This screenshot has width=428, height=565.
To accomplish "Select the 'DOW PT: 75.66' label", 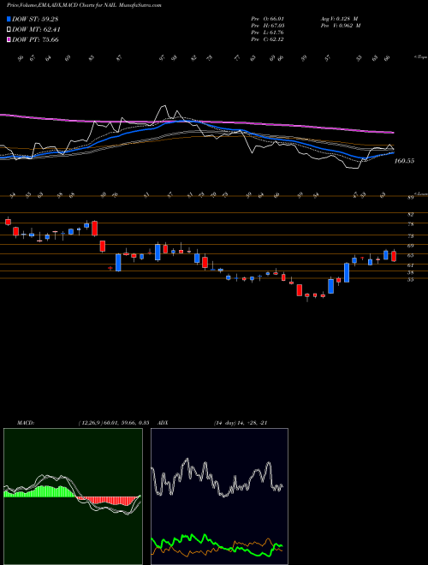I will click(x=35, y=39).
